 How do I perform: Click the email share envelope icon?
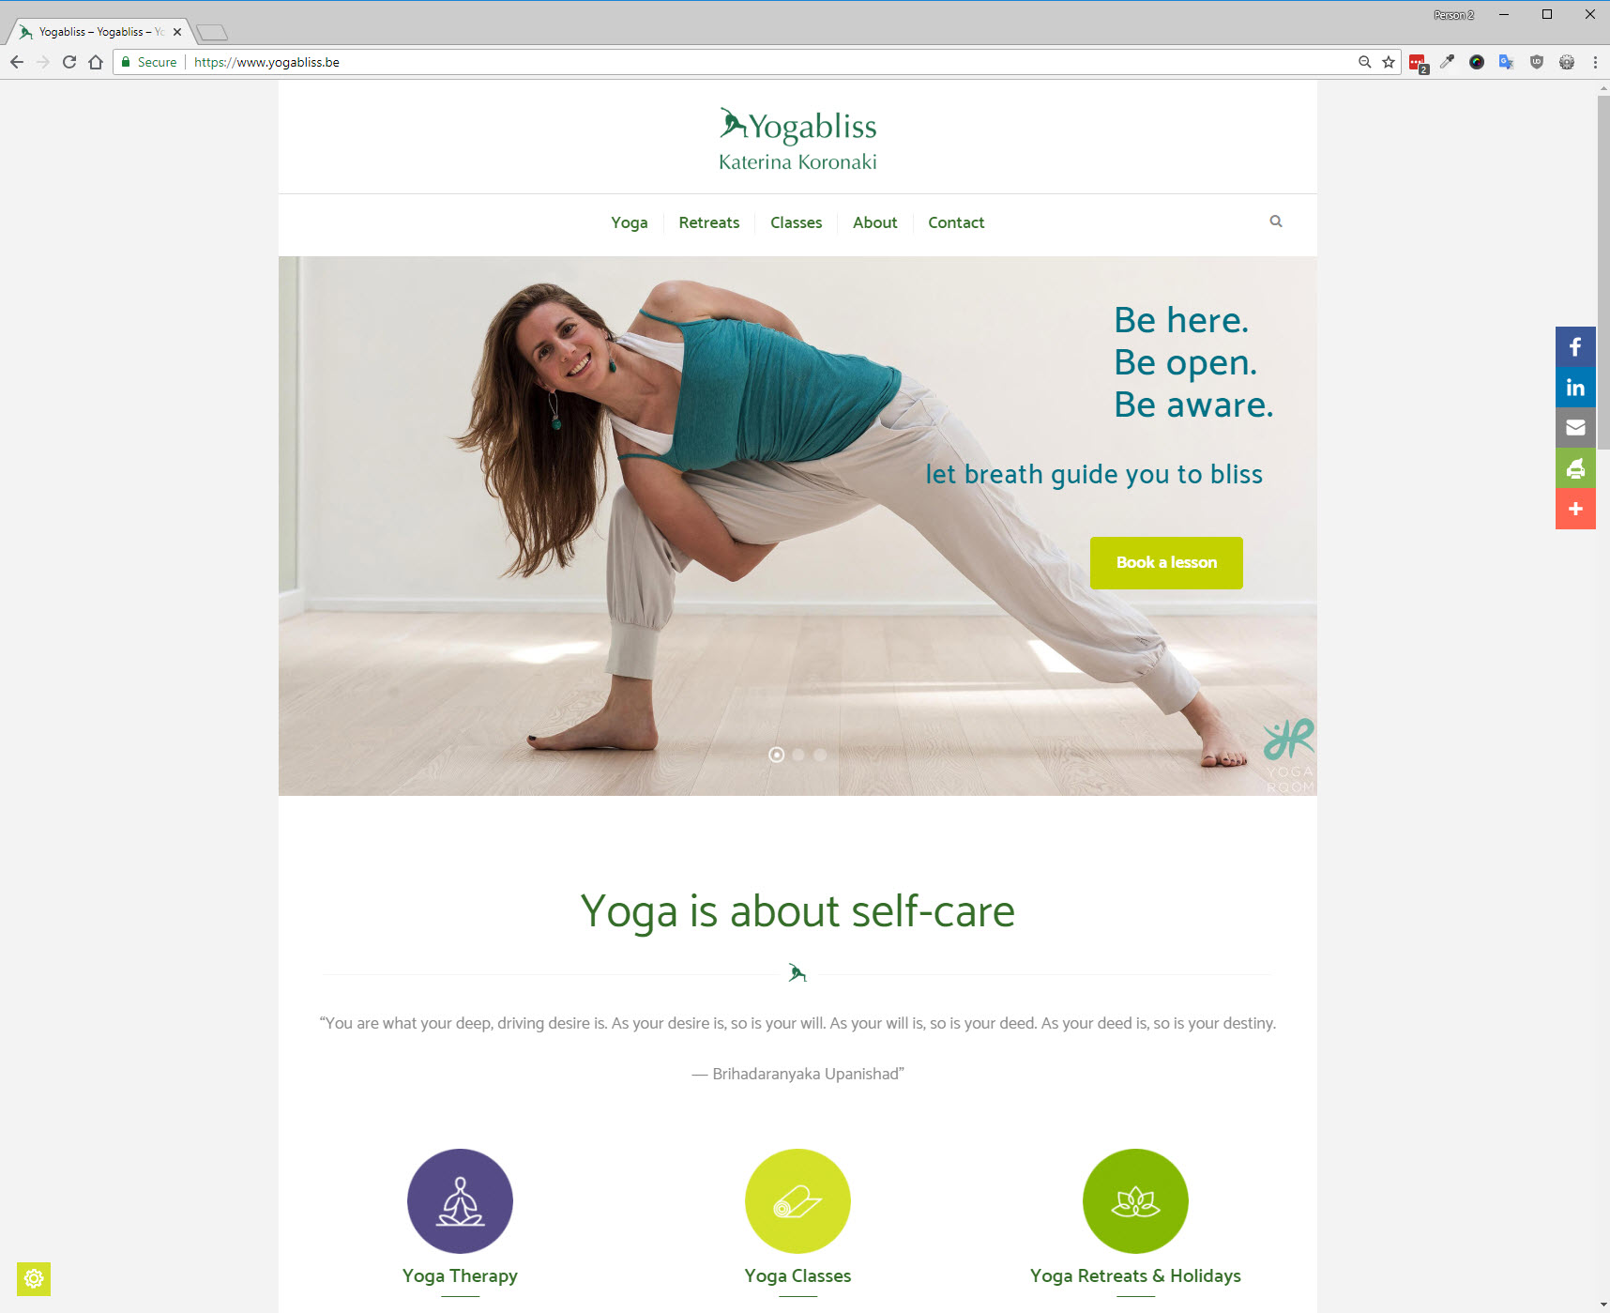pyautogui.click(x=1575, y=428)
